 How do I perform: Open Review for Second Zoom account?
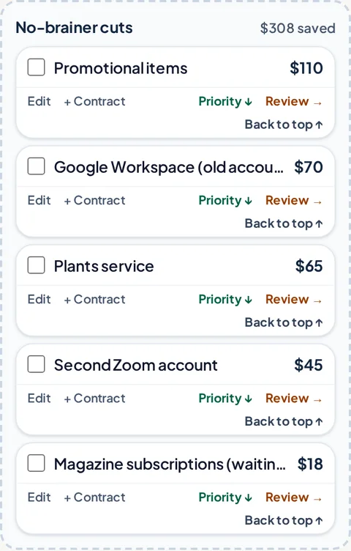(x=294, y=399)
